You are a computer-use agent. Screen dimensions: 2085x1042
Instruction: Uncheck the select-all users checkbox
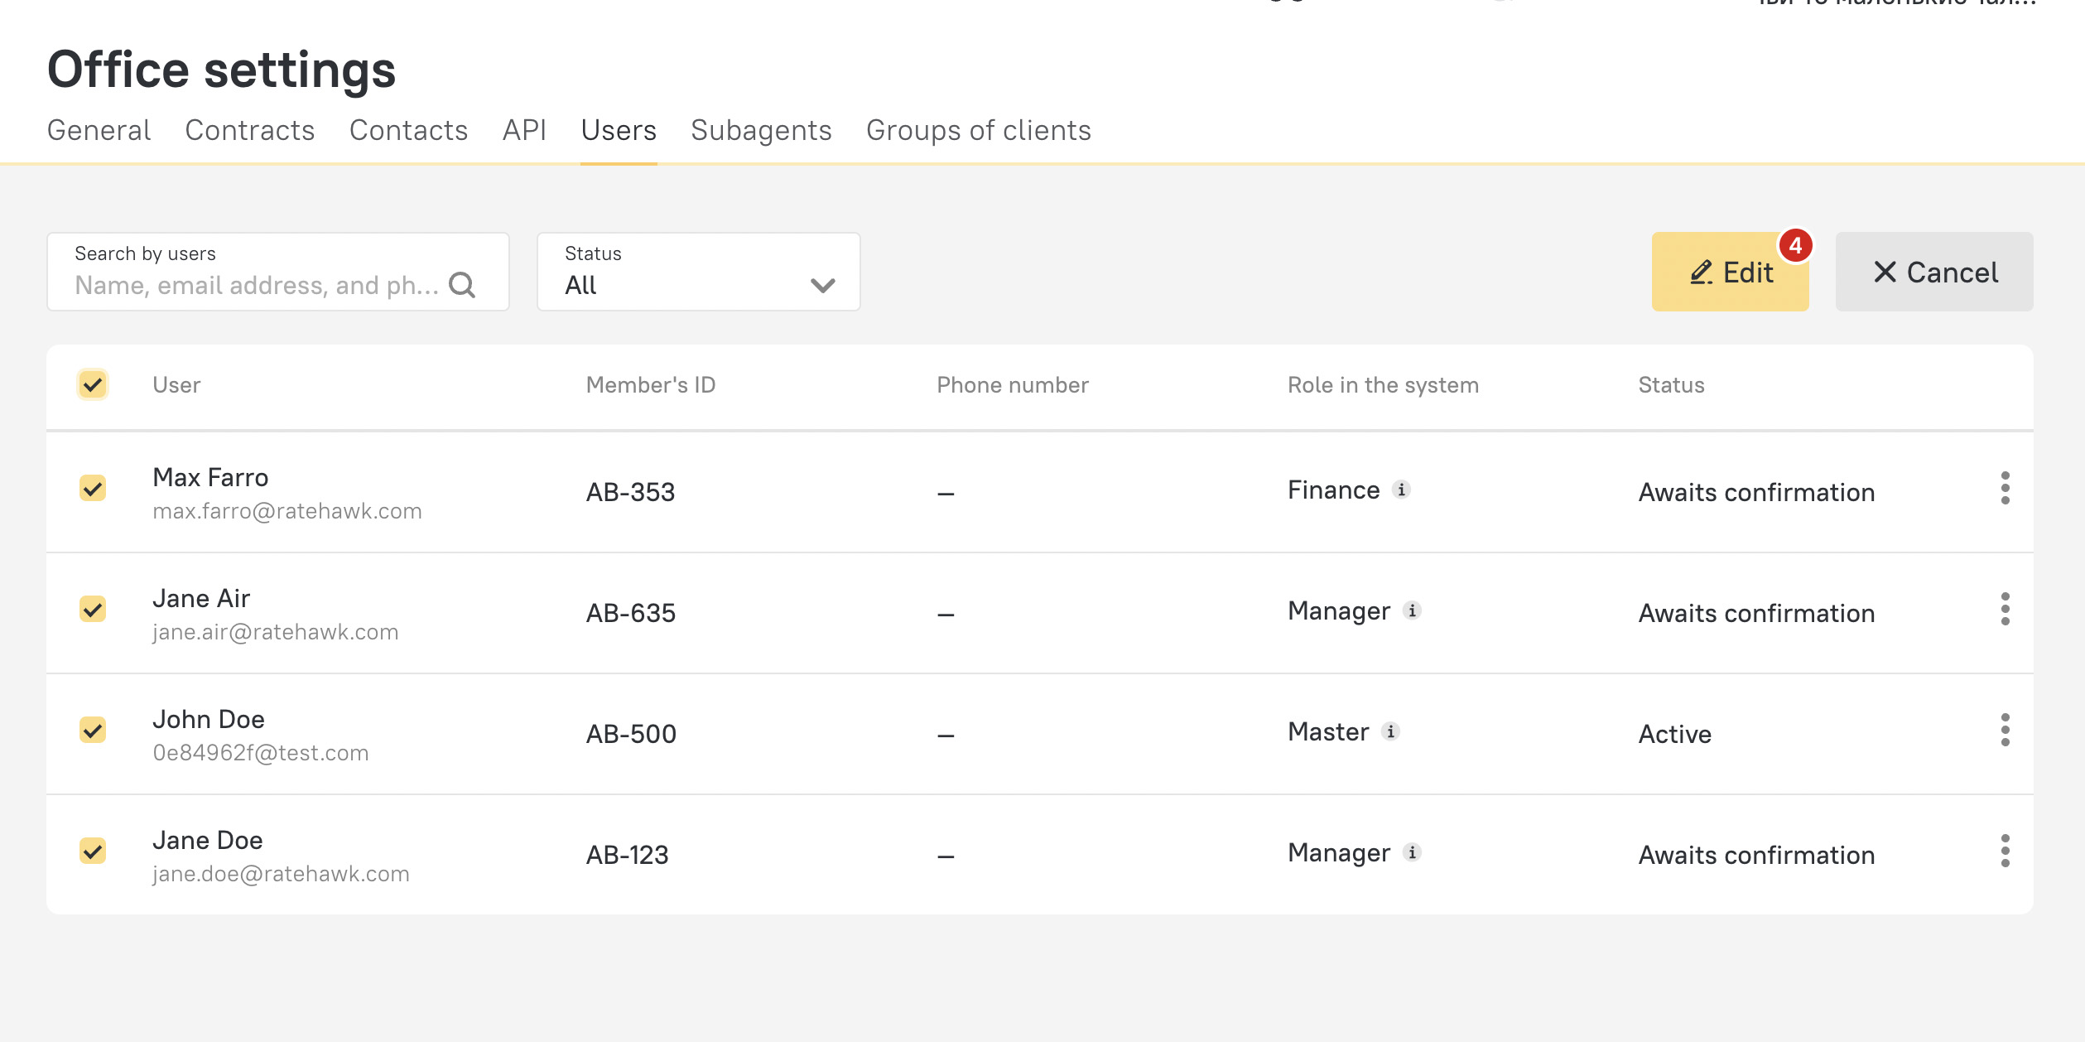pos(93,384)
